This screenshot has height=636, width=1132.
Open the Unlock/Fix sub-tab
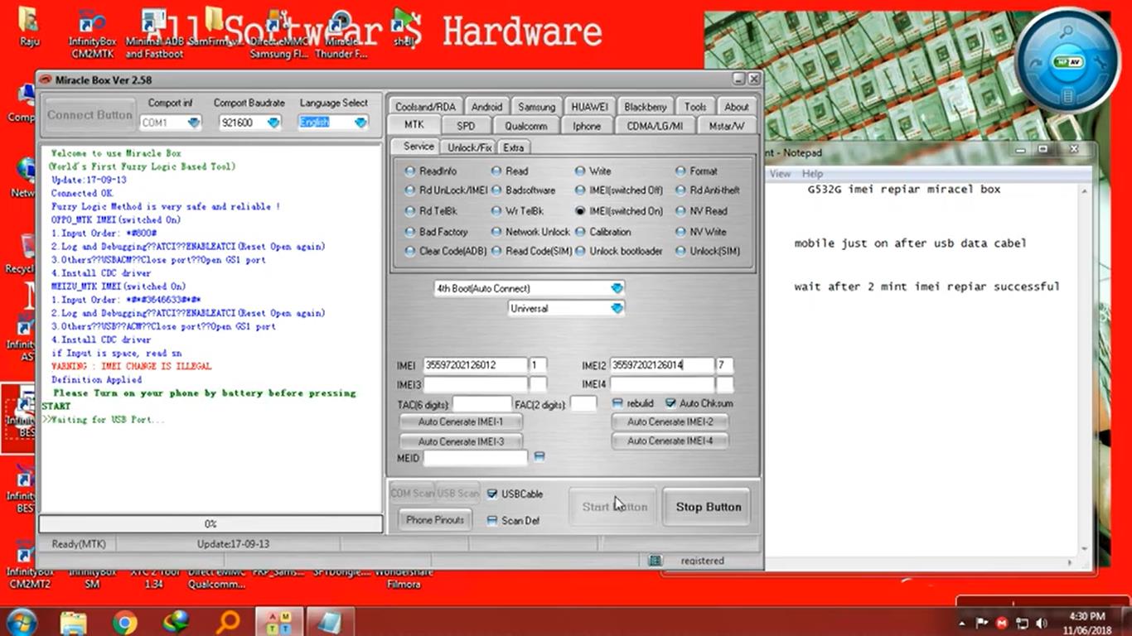[x=469, y=147]
